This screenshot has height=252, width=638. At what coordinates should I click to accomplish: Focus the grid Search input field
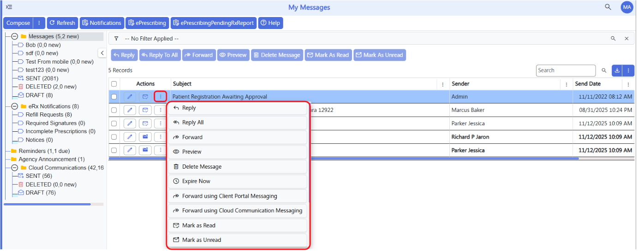point(566,70)
